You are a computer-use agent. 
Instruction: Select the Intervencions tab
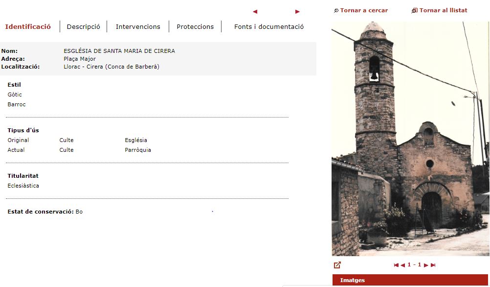(138, 27)
